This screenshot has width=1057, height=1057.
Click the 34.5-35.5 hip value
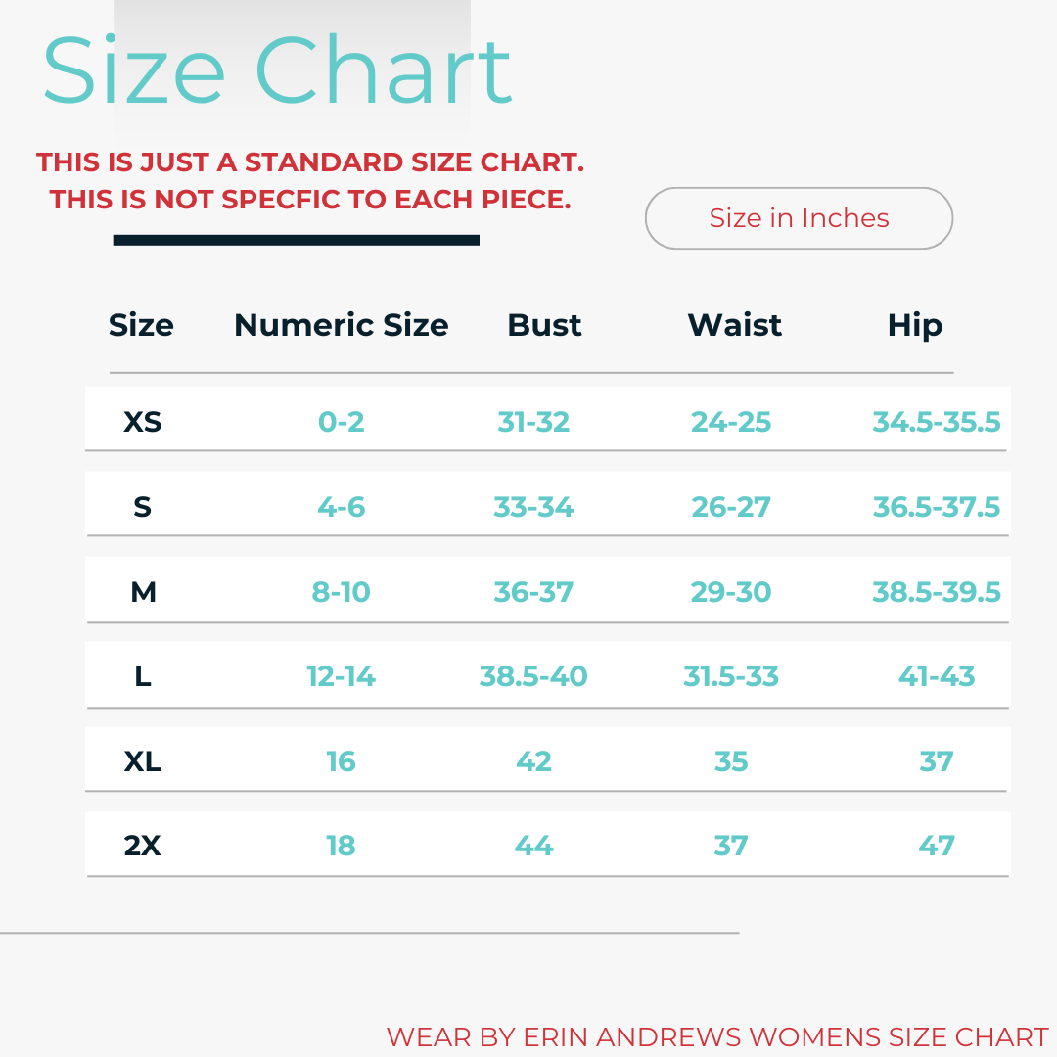(x=937, y=422)
